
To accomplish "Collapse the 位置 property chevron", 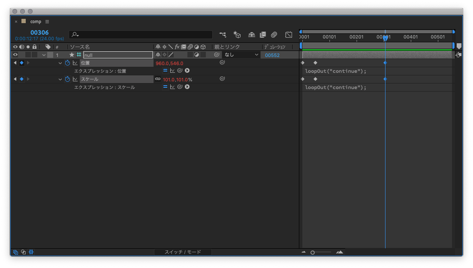I will point(60,63).
